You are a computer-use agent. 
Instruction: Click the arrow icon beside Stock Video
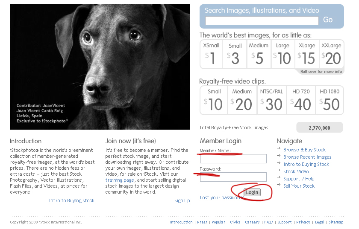click(279, 170)
